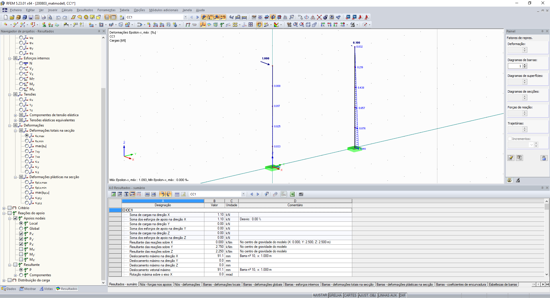Image resolution: width=550 pixels, height=298 pixels.
Task: Click the calculator icon in results table toolbar
Action: pos(301,194)
